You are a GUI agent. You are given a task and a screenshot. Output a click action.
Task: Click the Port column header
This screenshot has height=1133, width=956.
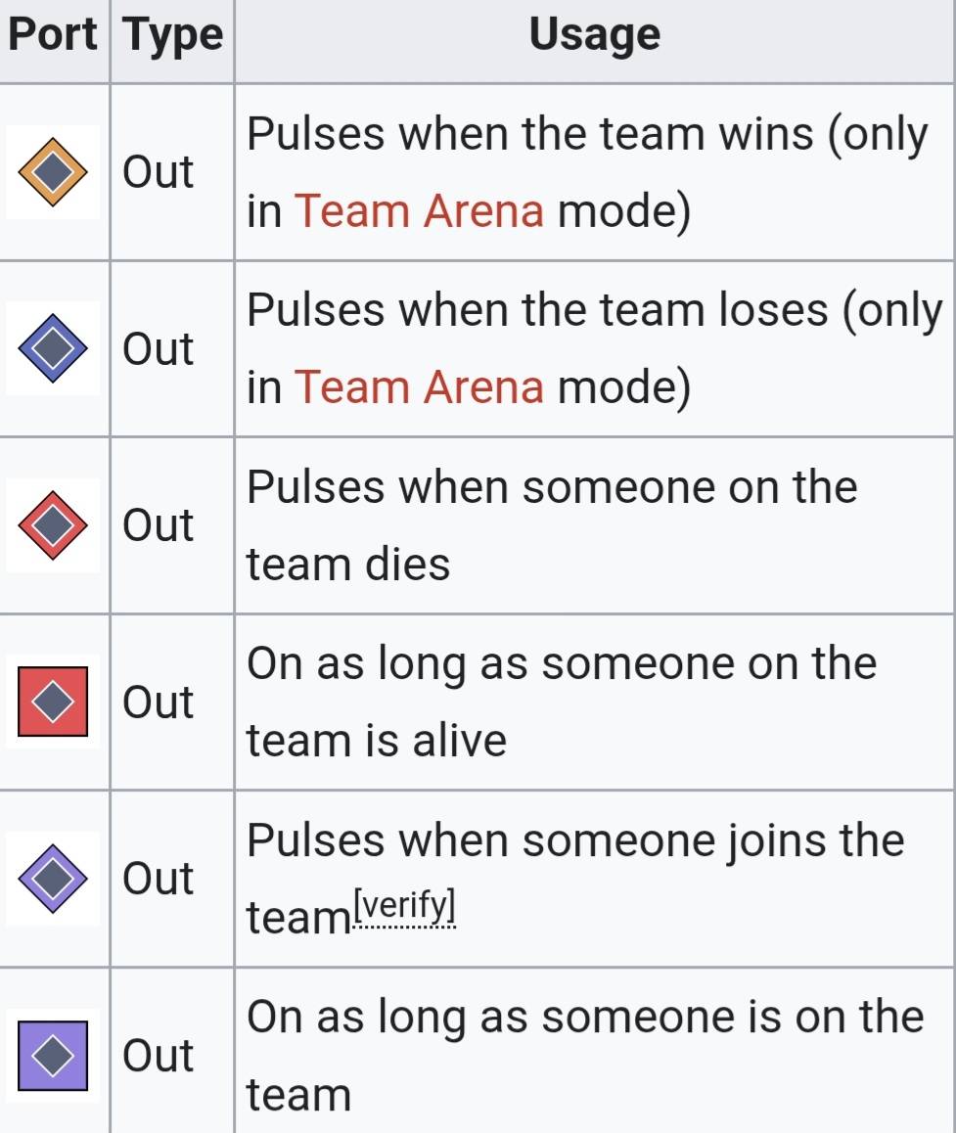[53, 34]
